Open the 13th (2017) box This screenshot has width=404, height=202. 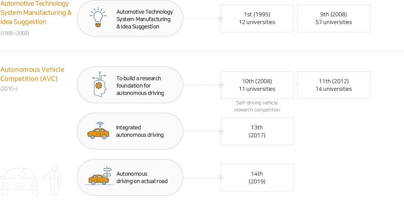257,131
